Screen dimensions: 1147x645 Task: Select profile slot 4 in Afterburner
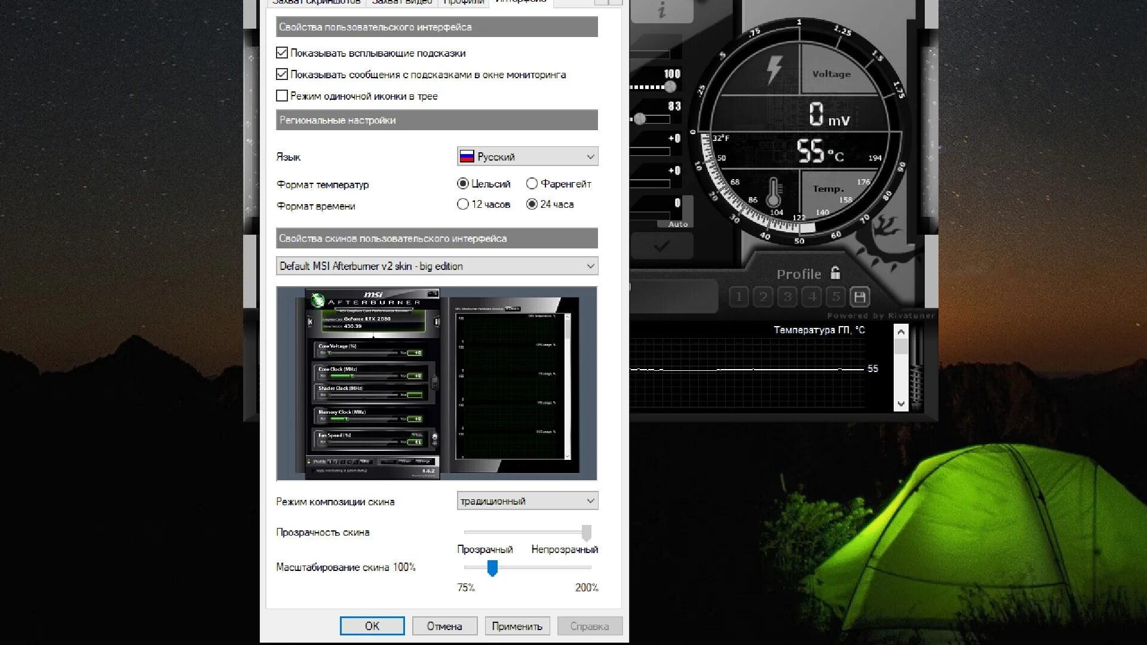[812, 297]
